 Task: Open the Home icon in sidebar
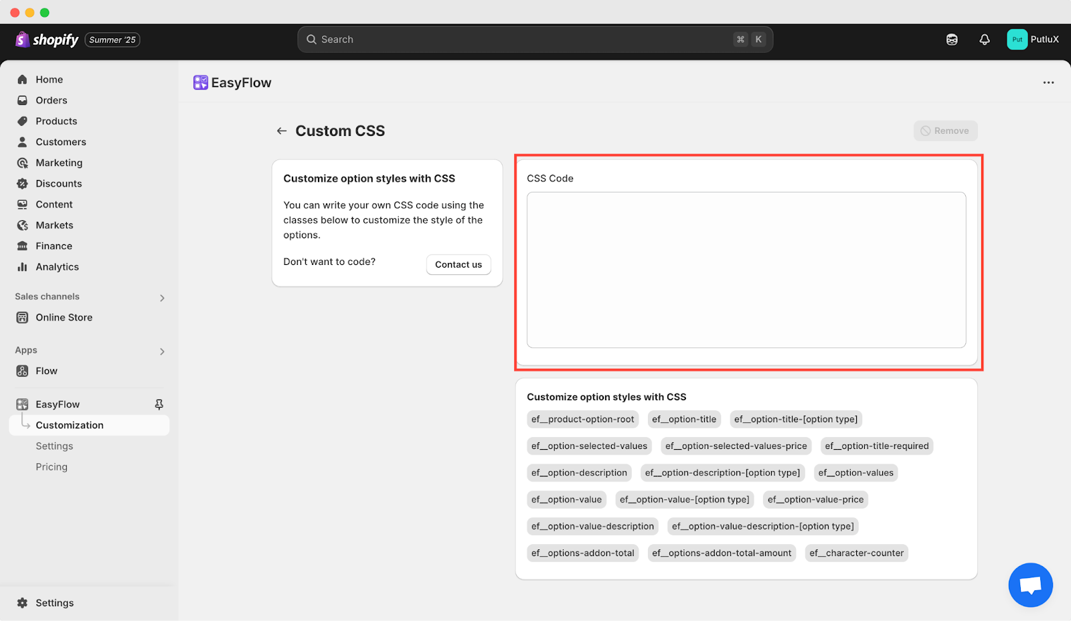coord(22,80)
